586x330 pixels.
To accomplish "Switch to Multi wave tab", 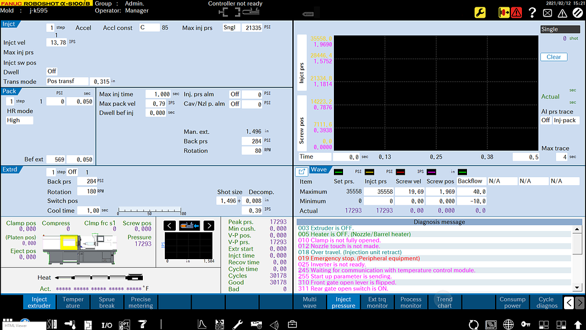I will point(309,302).
